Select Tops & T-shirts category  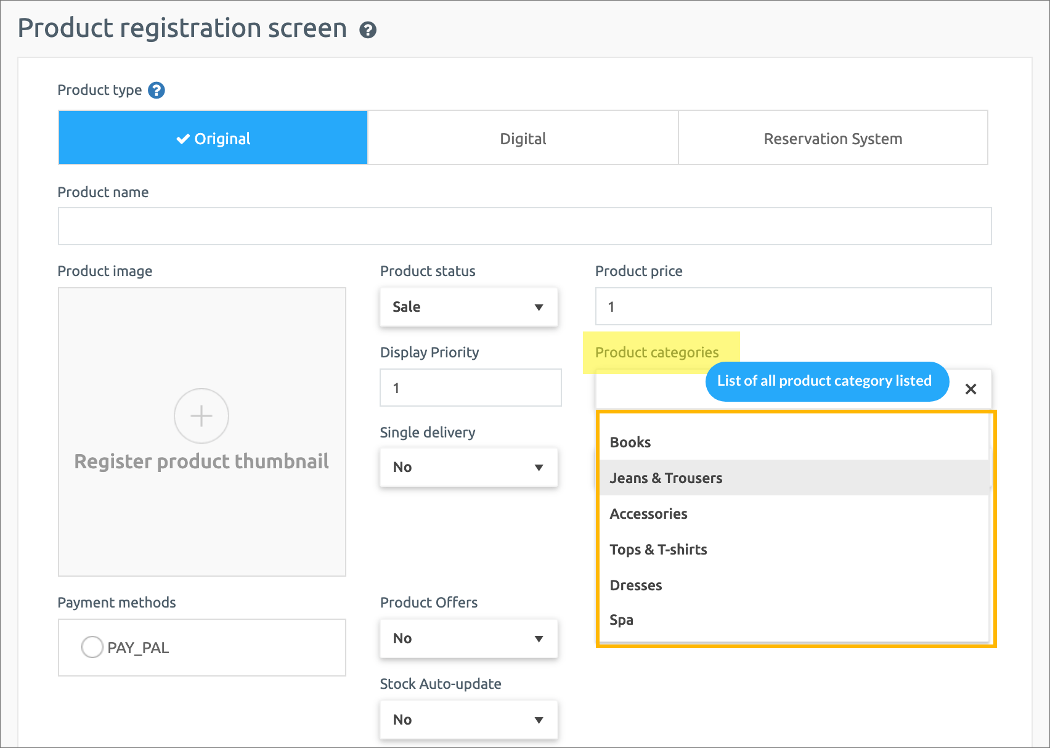click(658, 550)
